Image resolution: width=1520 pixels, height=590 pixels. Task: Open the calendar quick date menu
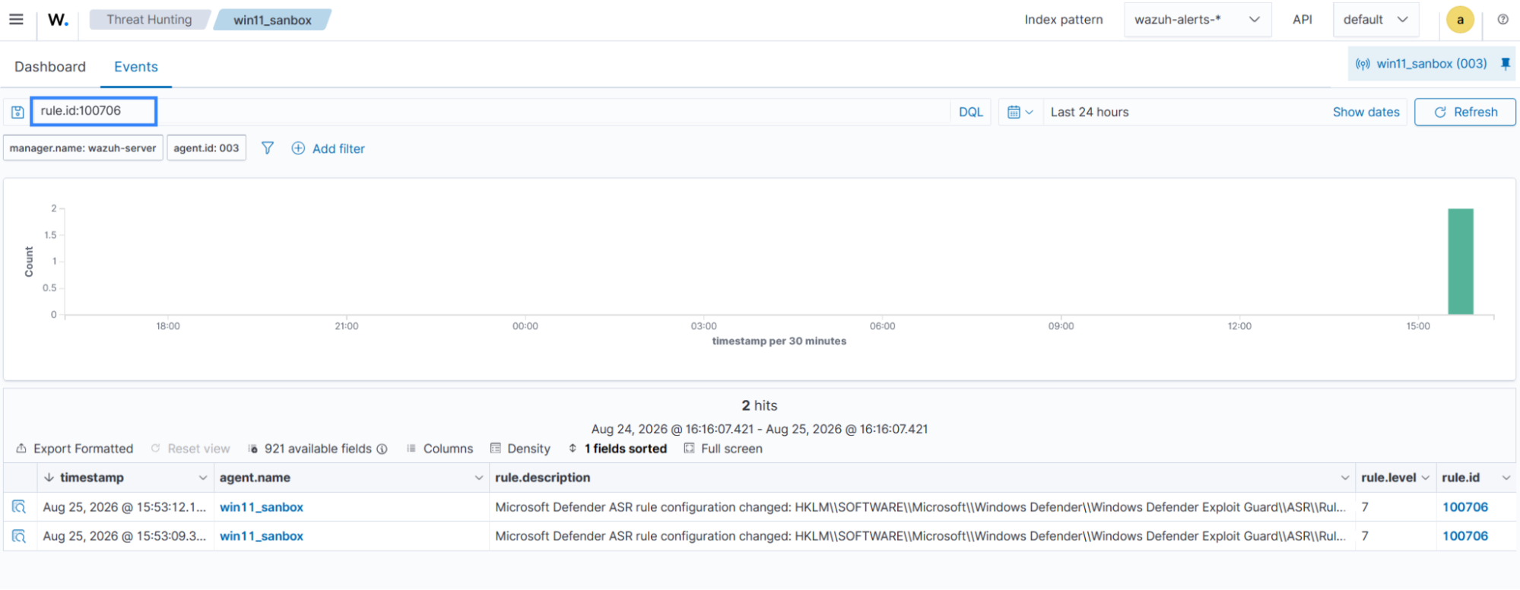coord(1020,113)
